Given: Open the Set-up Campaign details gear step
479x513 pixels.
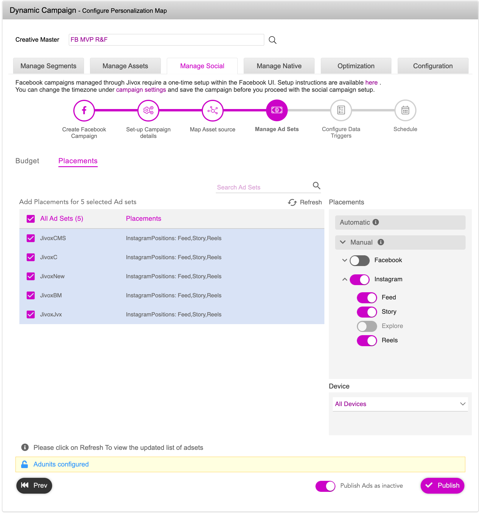Looking at the screenshot, I should [148, 110].
